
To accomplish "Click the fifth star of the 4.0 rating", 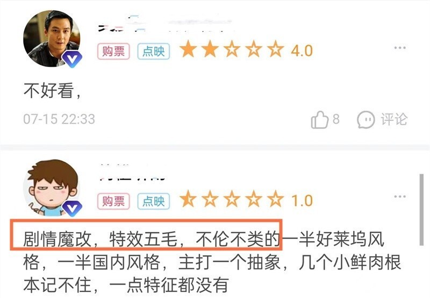I will tap(275, 49).
